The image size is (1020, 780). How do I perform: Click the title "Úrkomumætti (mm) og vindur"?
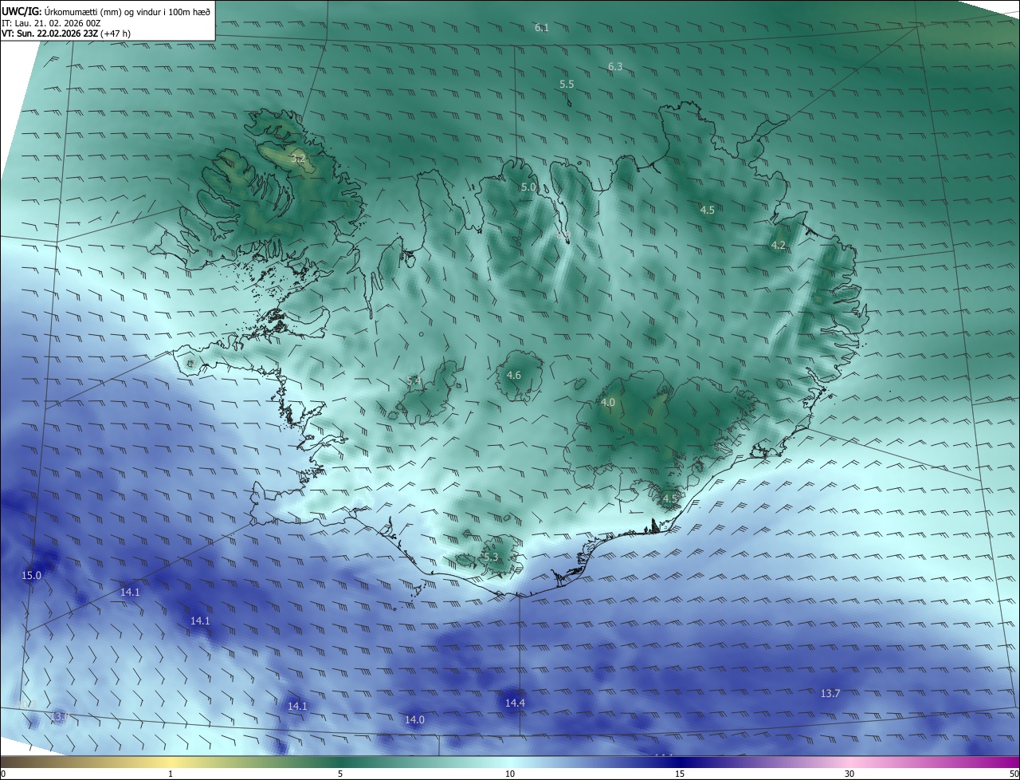(93, 10)
